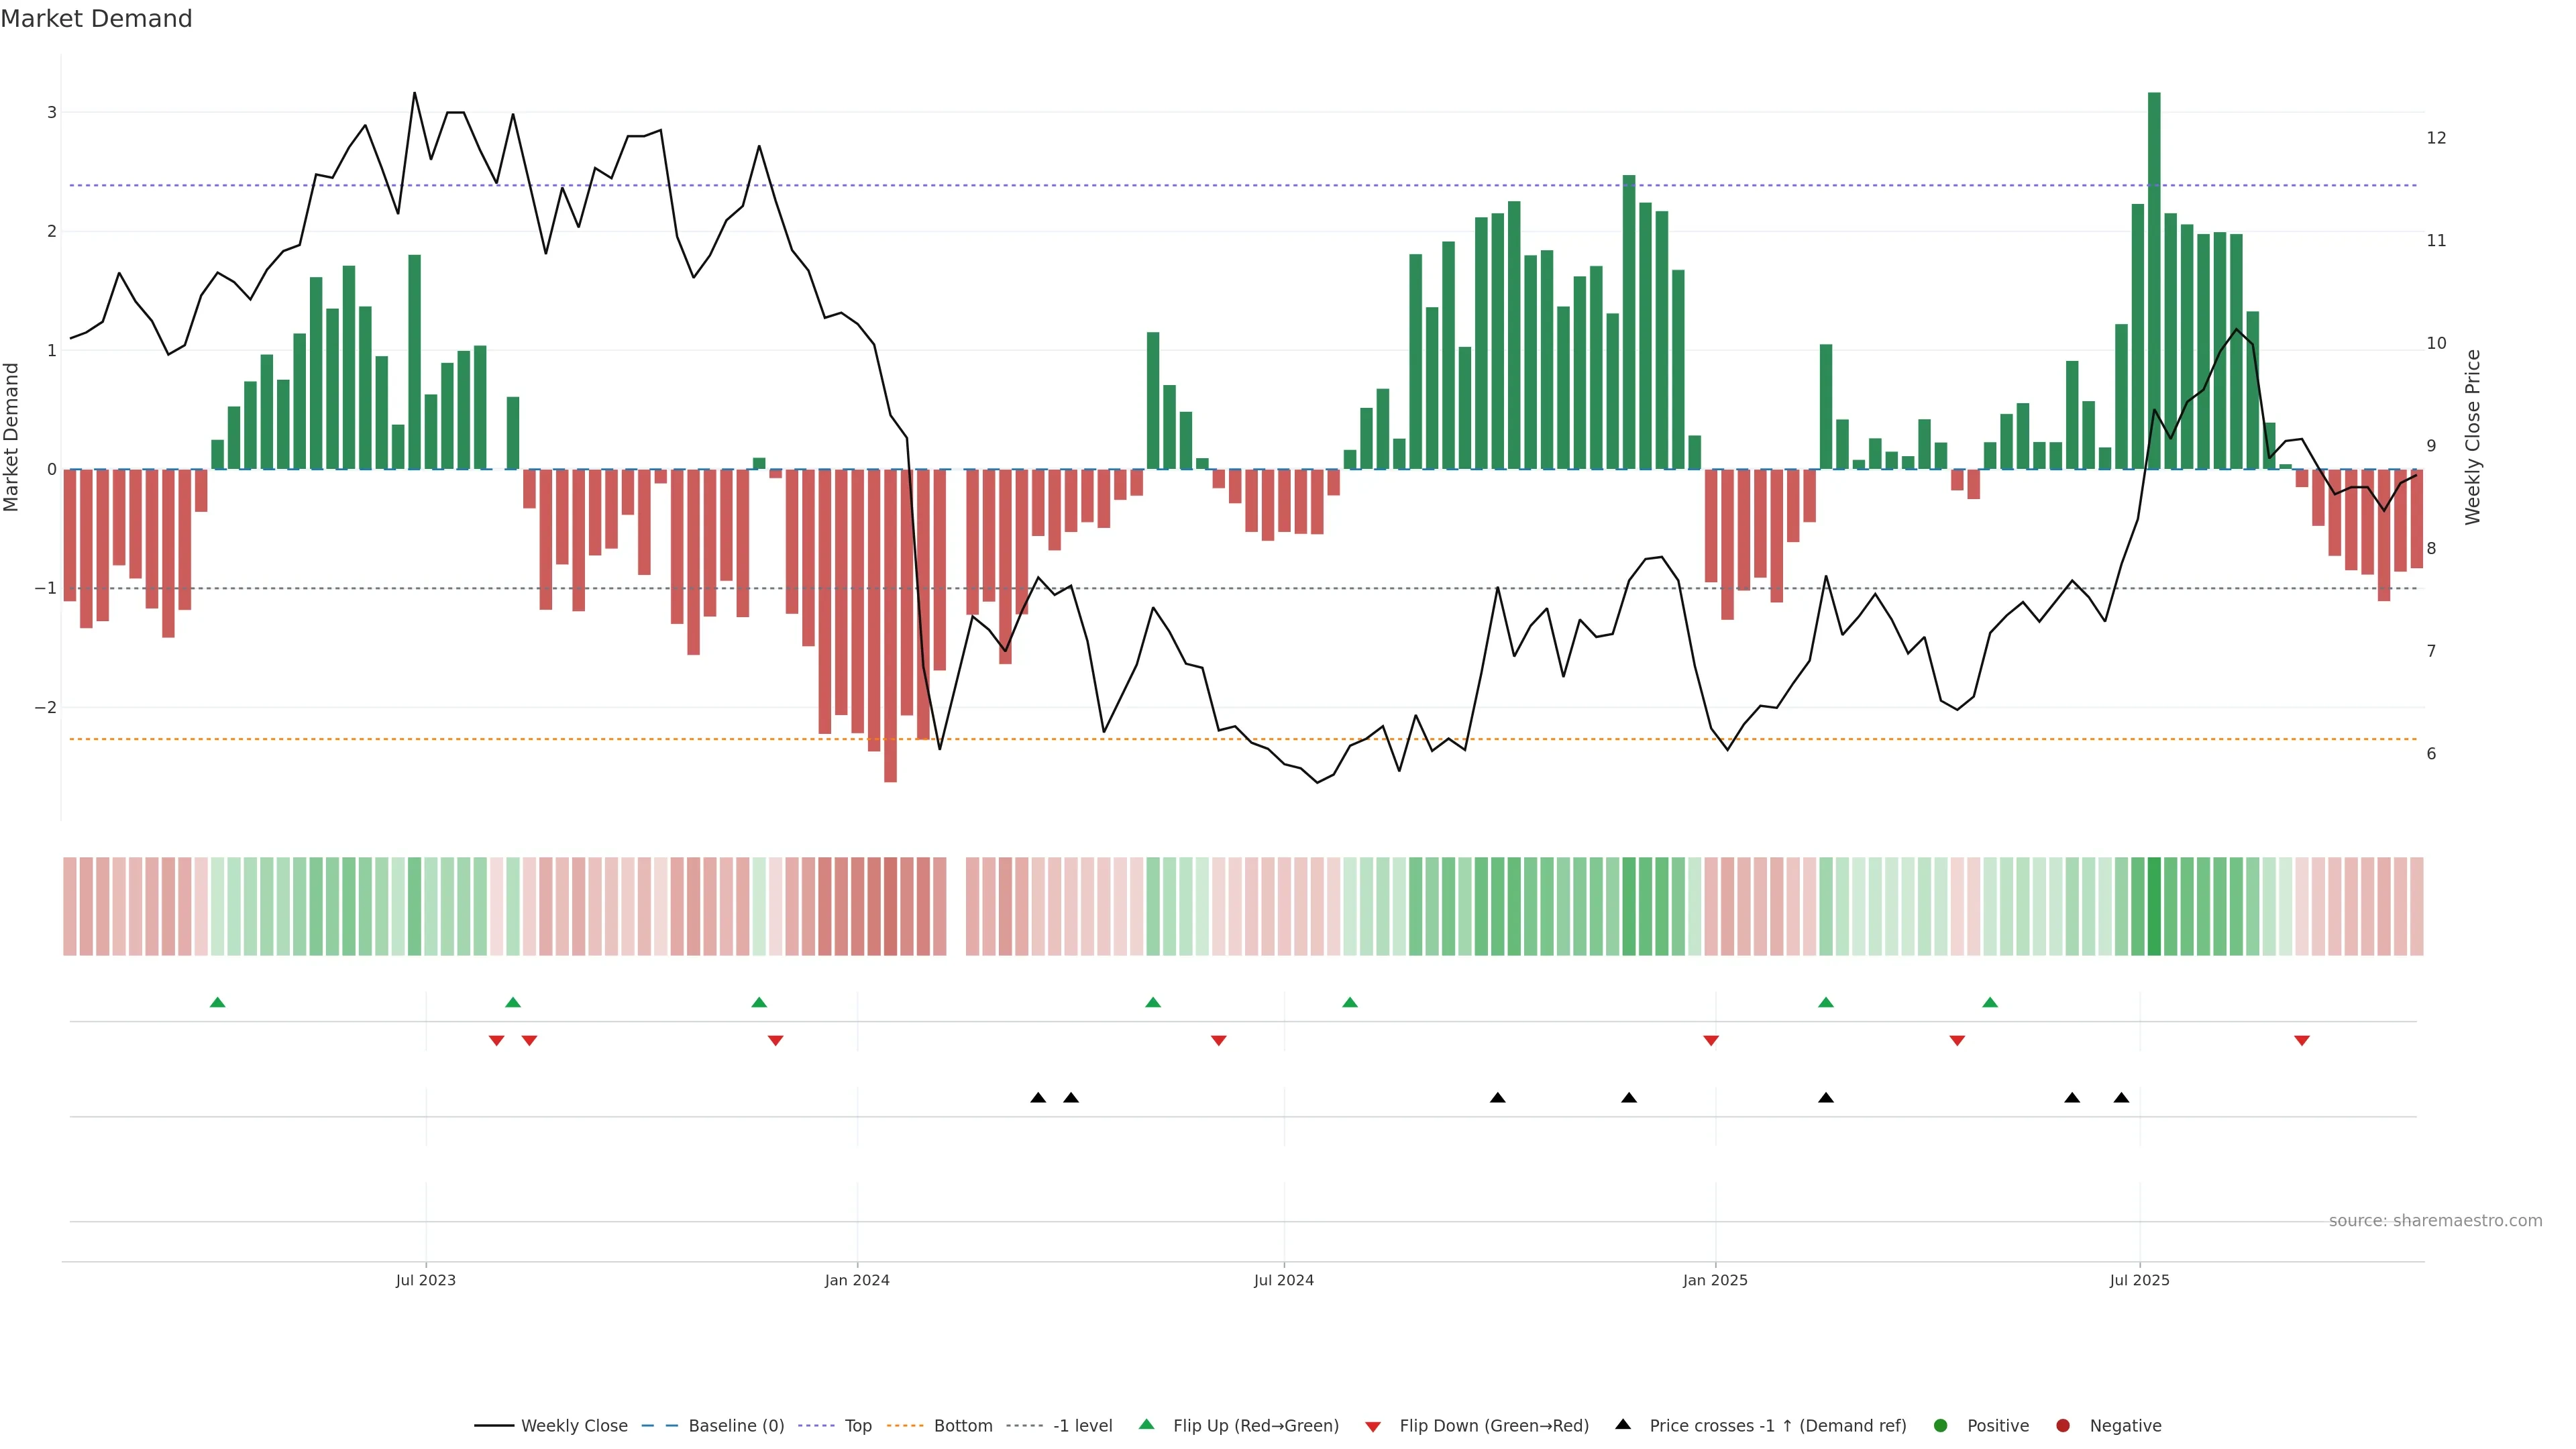Click the dark red Negative legend circle
The image size is (2576, 1449).
pos(2063,1425)
